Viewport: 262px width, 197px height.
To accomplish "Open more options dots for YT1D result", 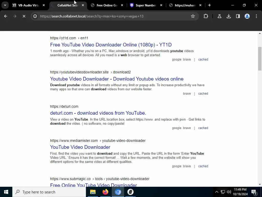I will pos(194,60).
